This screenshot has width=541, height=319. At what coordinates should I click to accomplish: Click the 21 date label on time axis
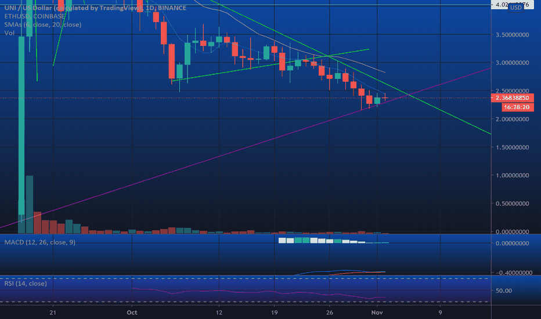(x=53, y=313)
